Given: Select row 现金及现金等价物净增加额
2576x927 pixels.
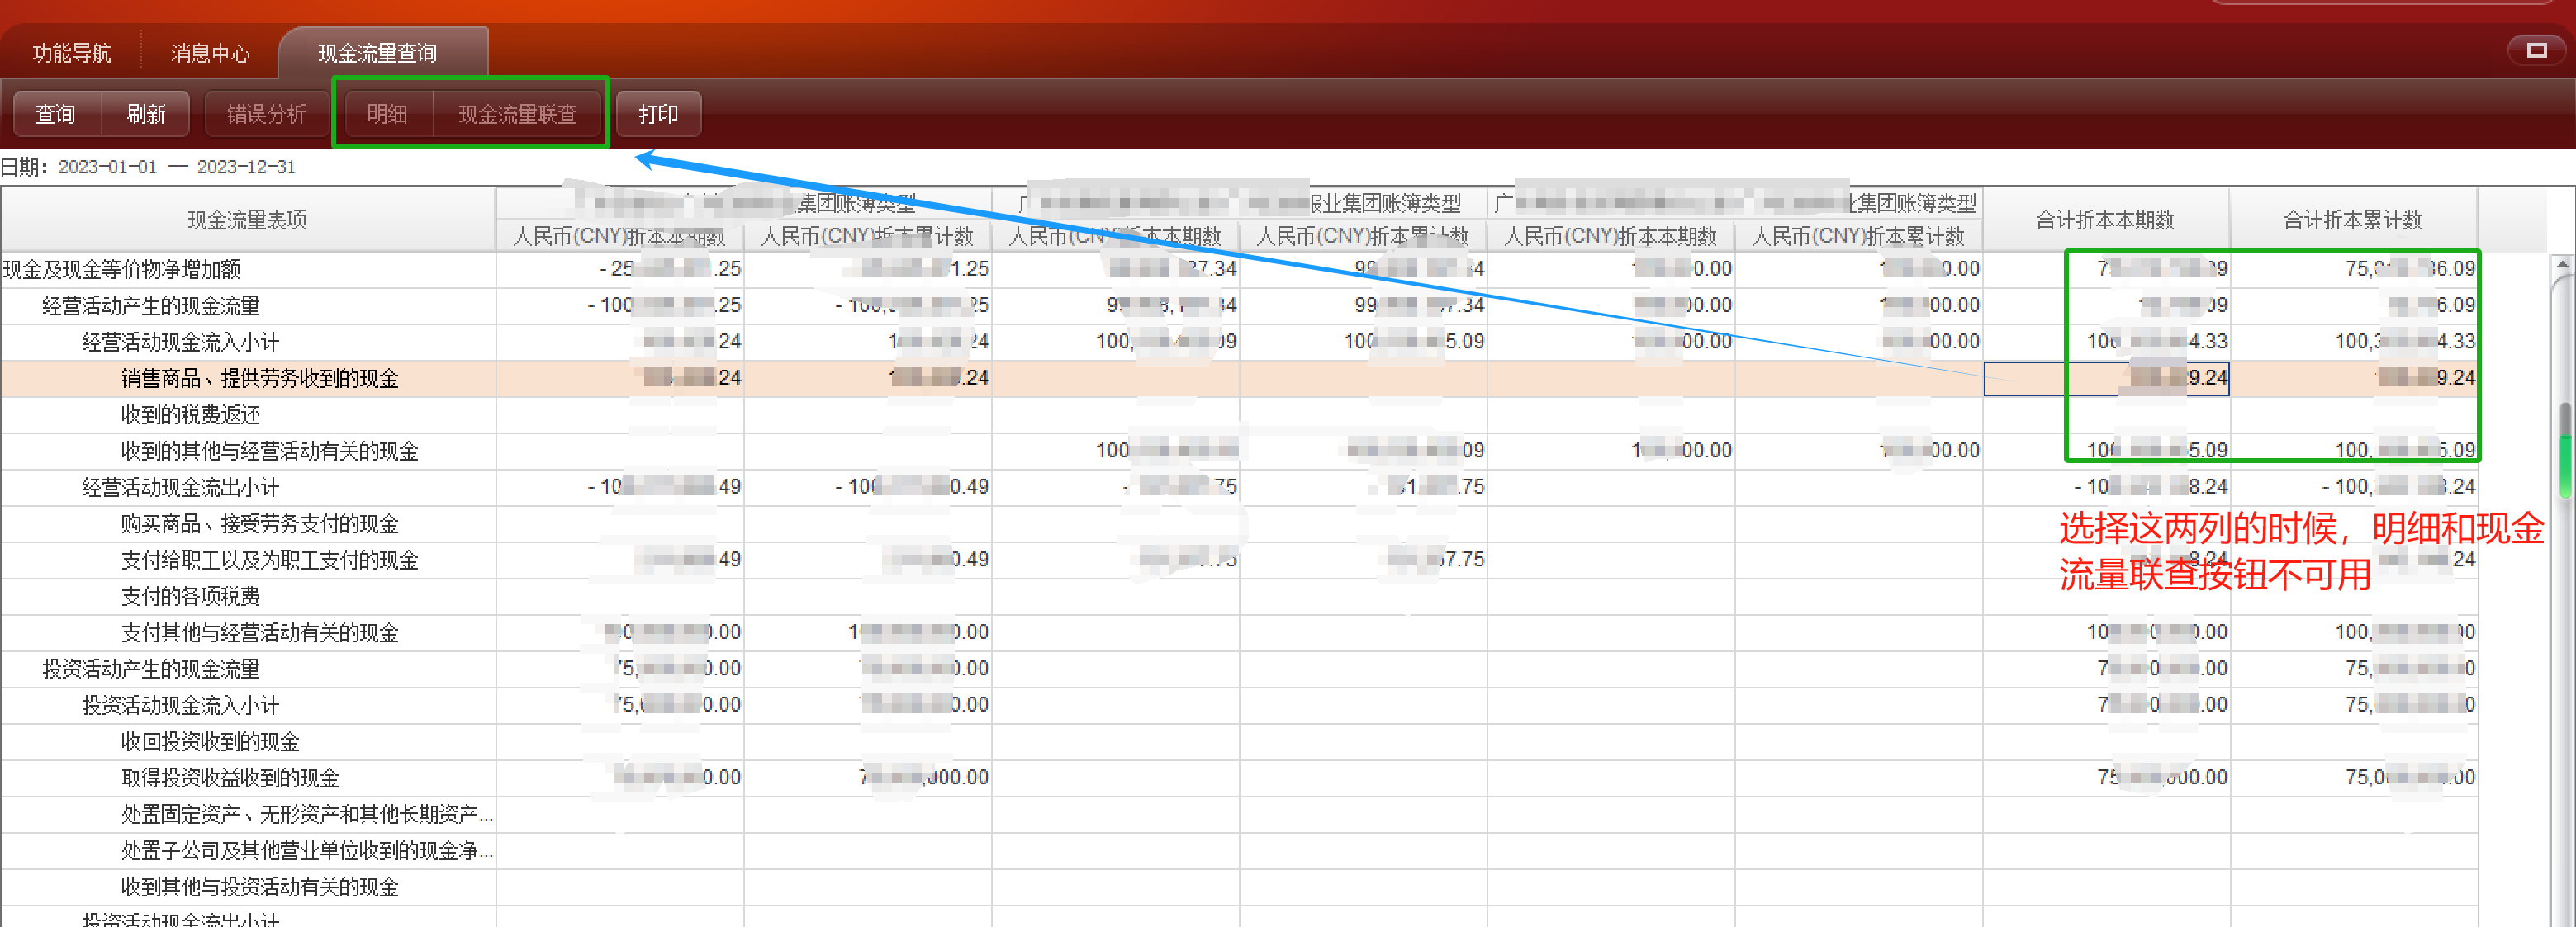Looking at the screenshot, I should 1239,269.
